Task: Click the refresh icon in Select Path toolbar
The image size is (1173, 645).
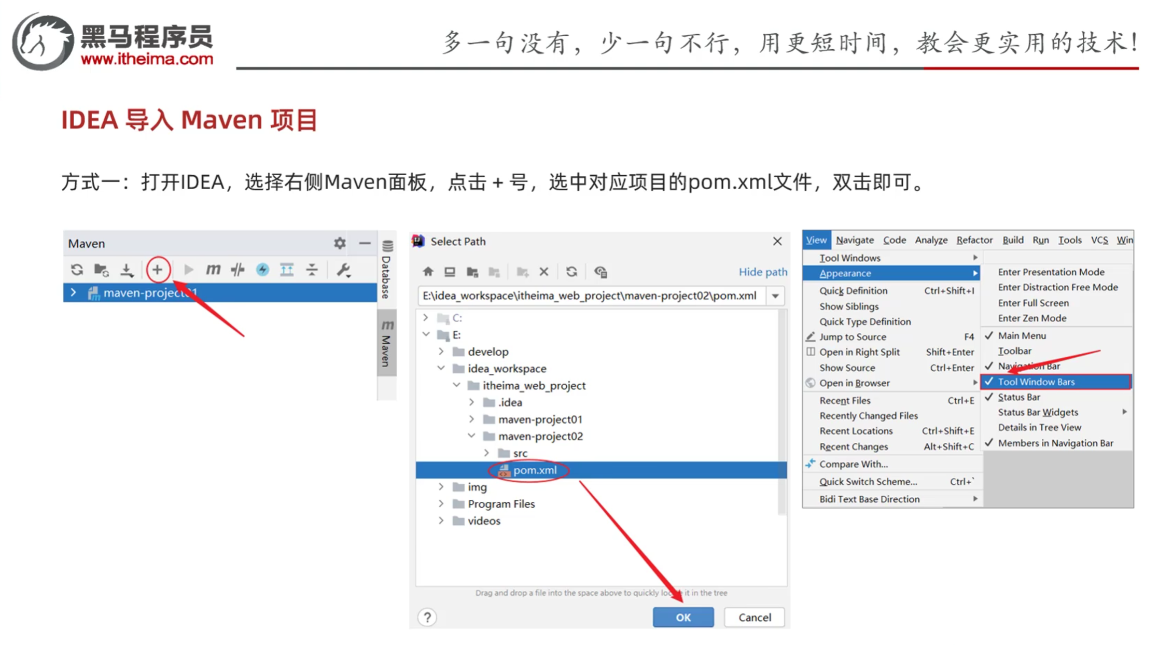Action: (571, 272)
